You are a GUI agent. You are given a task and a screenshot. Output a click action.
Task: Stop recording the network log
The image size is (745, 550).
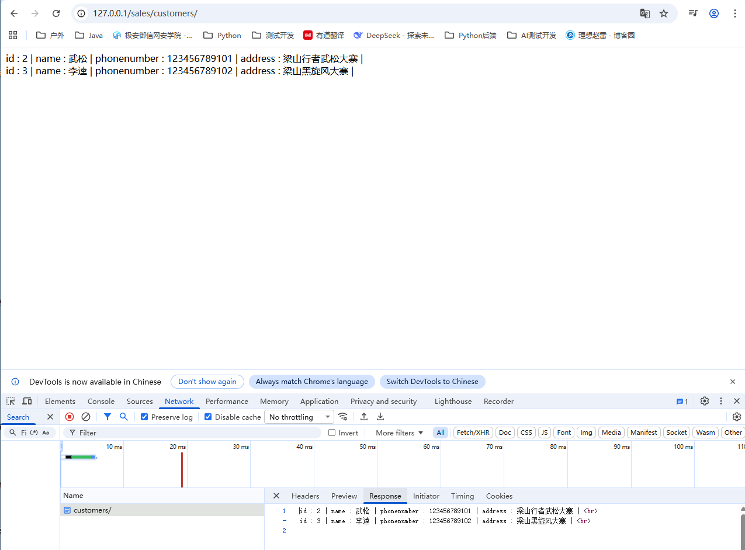[x=70, y=417]
